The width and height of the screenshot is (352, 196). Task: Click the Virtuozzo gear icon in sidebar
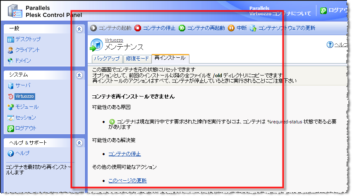pyautogui.click(x=11, y=97)
